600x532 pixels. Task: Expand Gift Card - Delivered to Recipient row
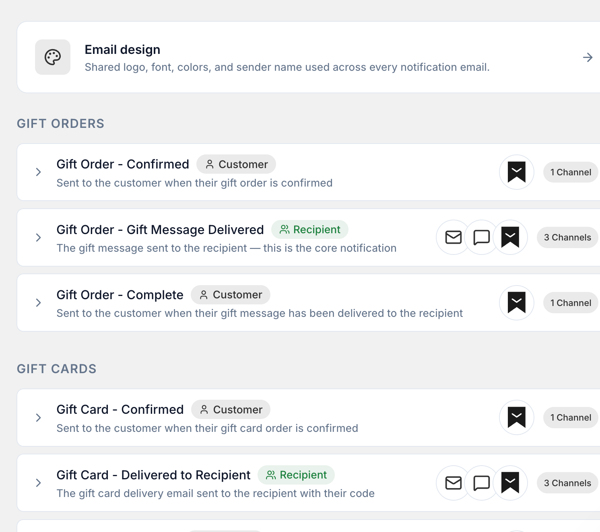pos(39,483)
